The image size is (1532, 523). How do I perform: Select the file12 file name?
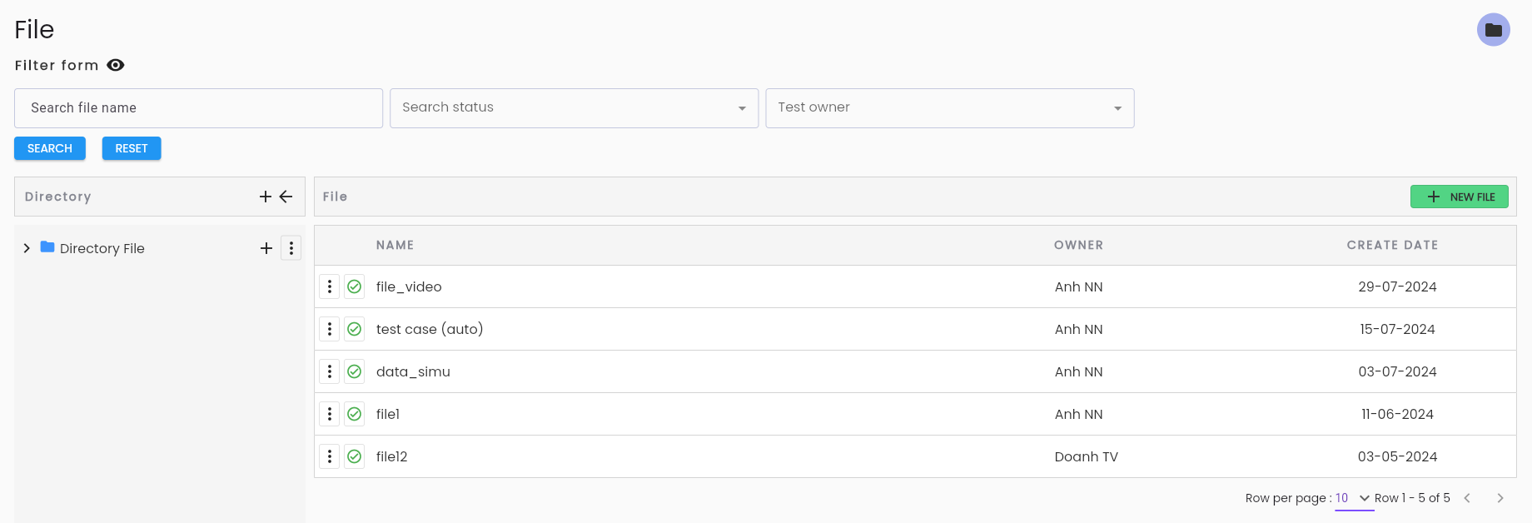click(x=392, y=456)
